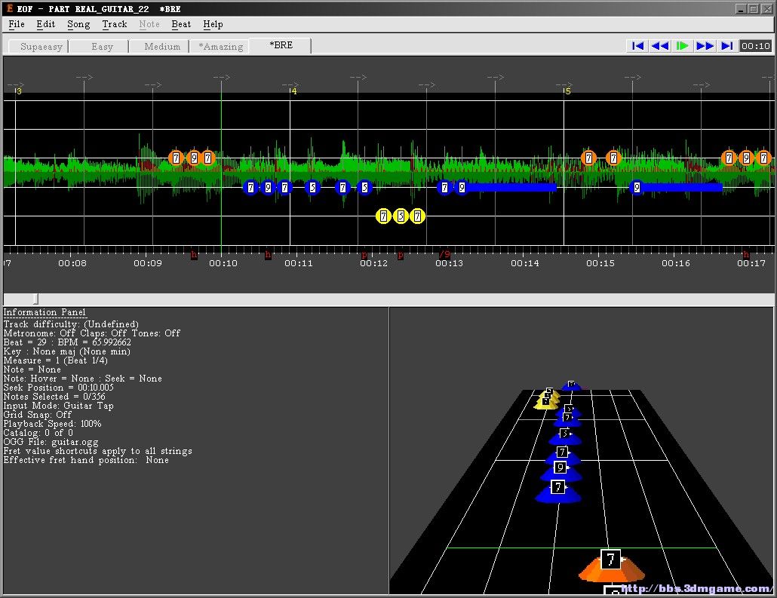Click the song position scrollbar thumb
This screenshot has width=777, height=598.
coord(35,299)
